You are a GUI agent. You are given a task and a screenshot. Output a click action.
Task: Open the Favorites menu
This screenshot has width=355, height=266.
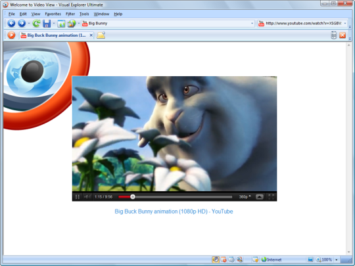[53, 14]
